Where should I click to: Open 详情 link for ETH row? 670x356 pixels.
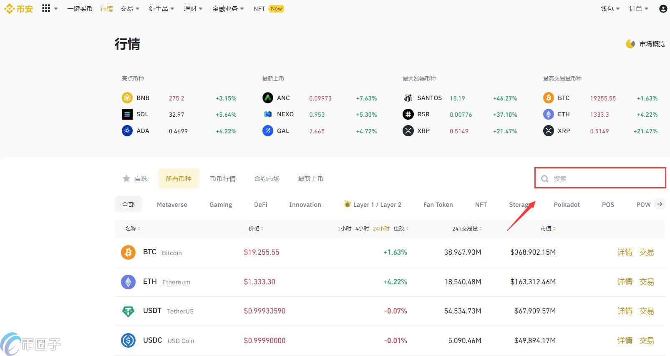tap(625, 282)
